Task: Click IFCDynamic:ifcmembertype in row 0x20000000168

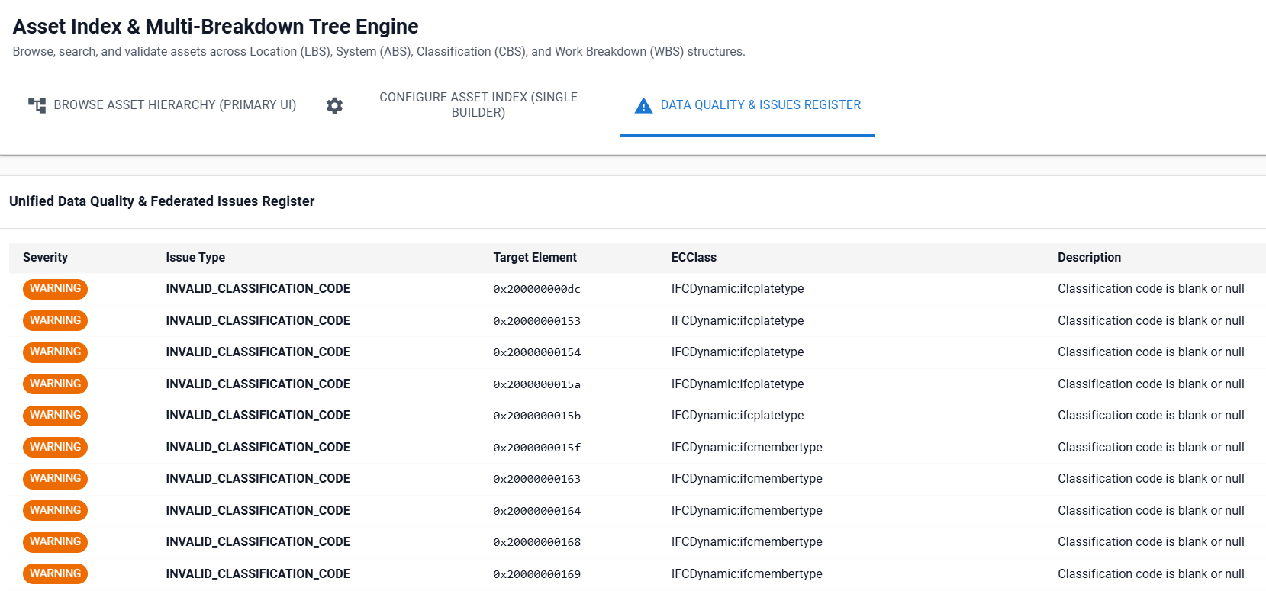Action: click(x=747, y=542)
